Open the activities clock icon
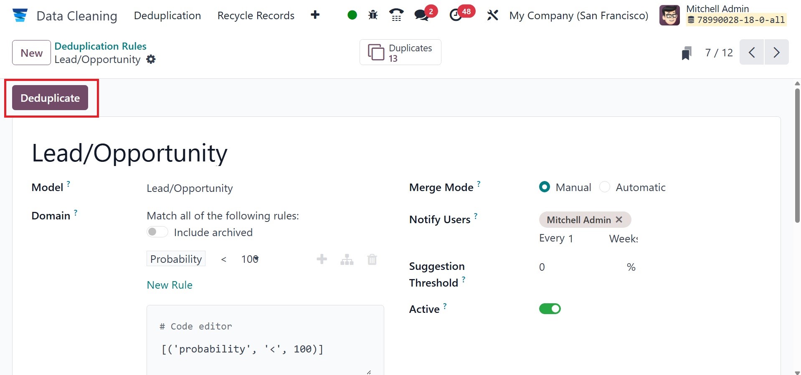Viewport: 801px width, 375px height. pos(456,15)
